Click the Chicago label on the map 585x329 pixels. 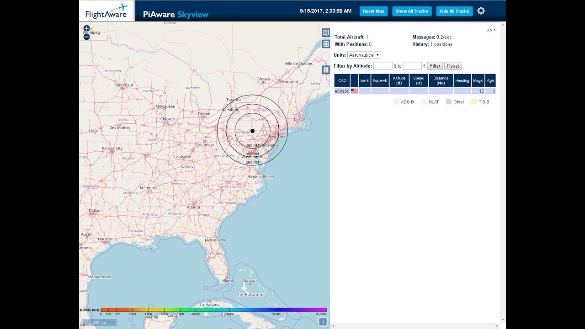pyautogui.click(x=168, y=119)
